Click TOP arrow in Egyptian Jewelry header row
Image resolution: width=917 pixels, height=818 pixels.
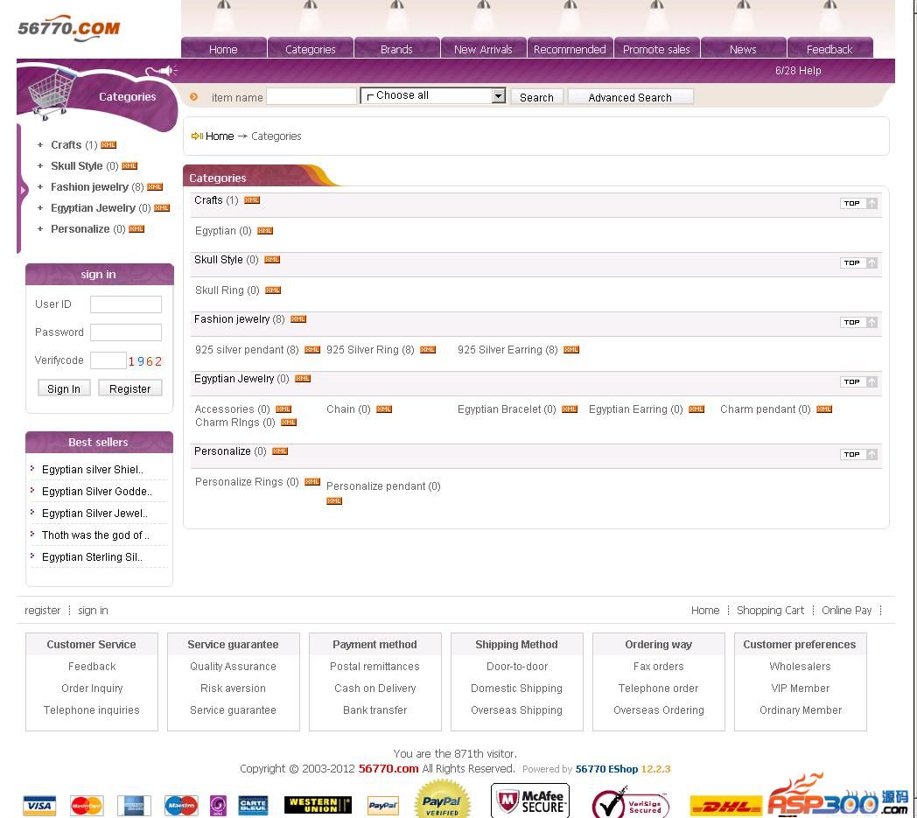click(x=858, y=381)
